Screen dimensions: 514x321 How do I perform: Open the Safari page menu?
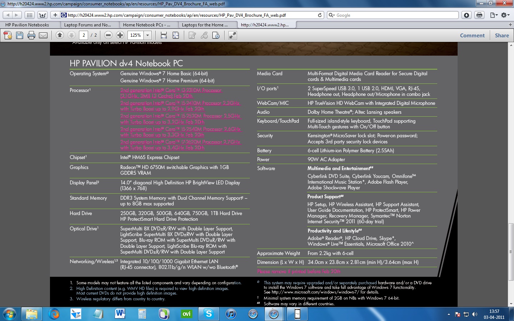[x=494, y=15]
